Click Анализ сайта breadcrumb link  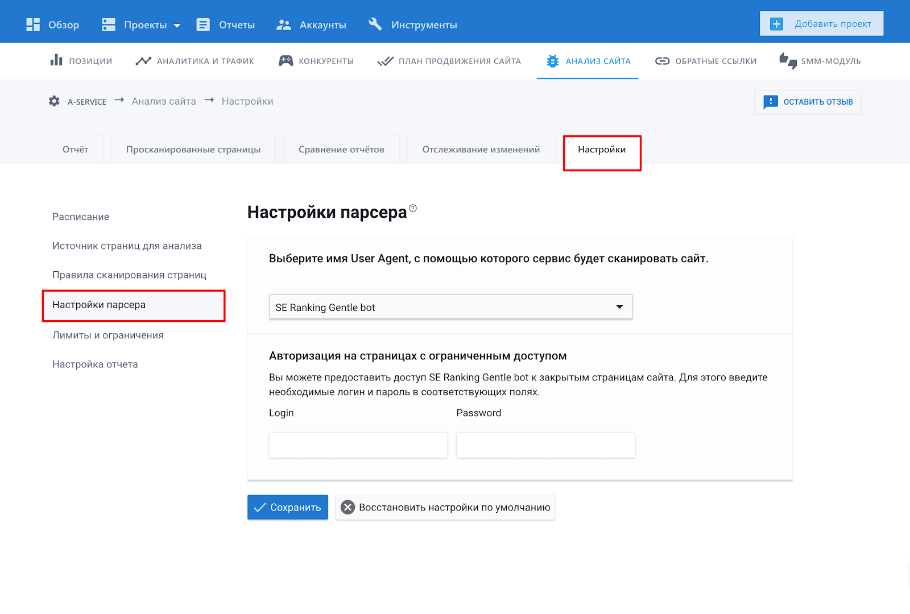click(x=164, y=101)
